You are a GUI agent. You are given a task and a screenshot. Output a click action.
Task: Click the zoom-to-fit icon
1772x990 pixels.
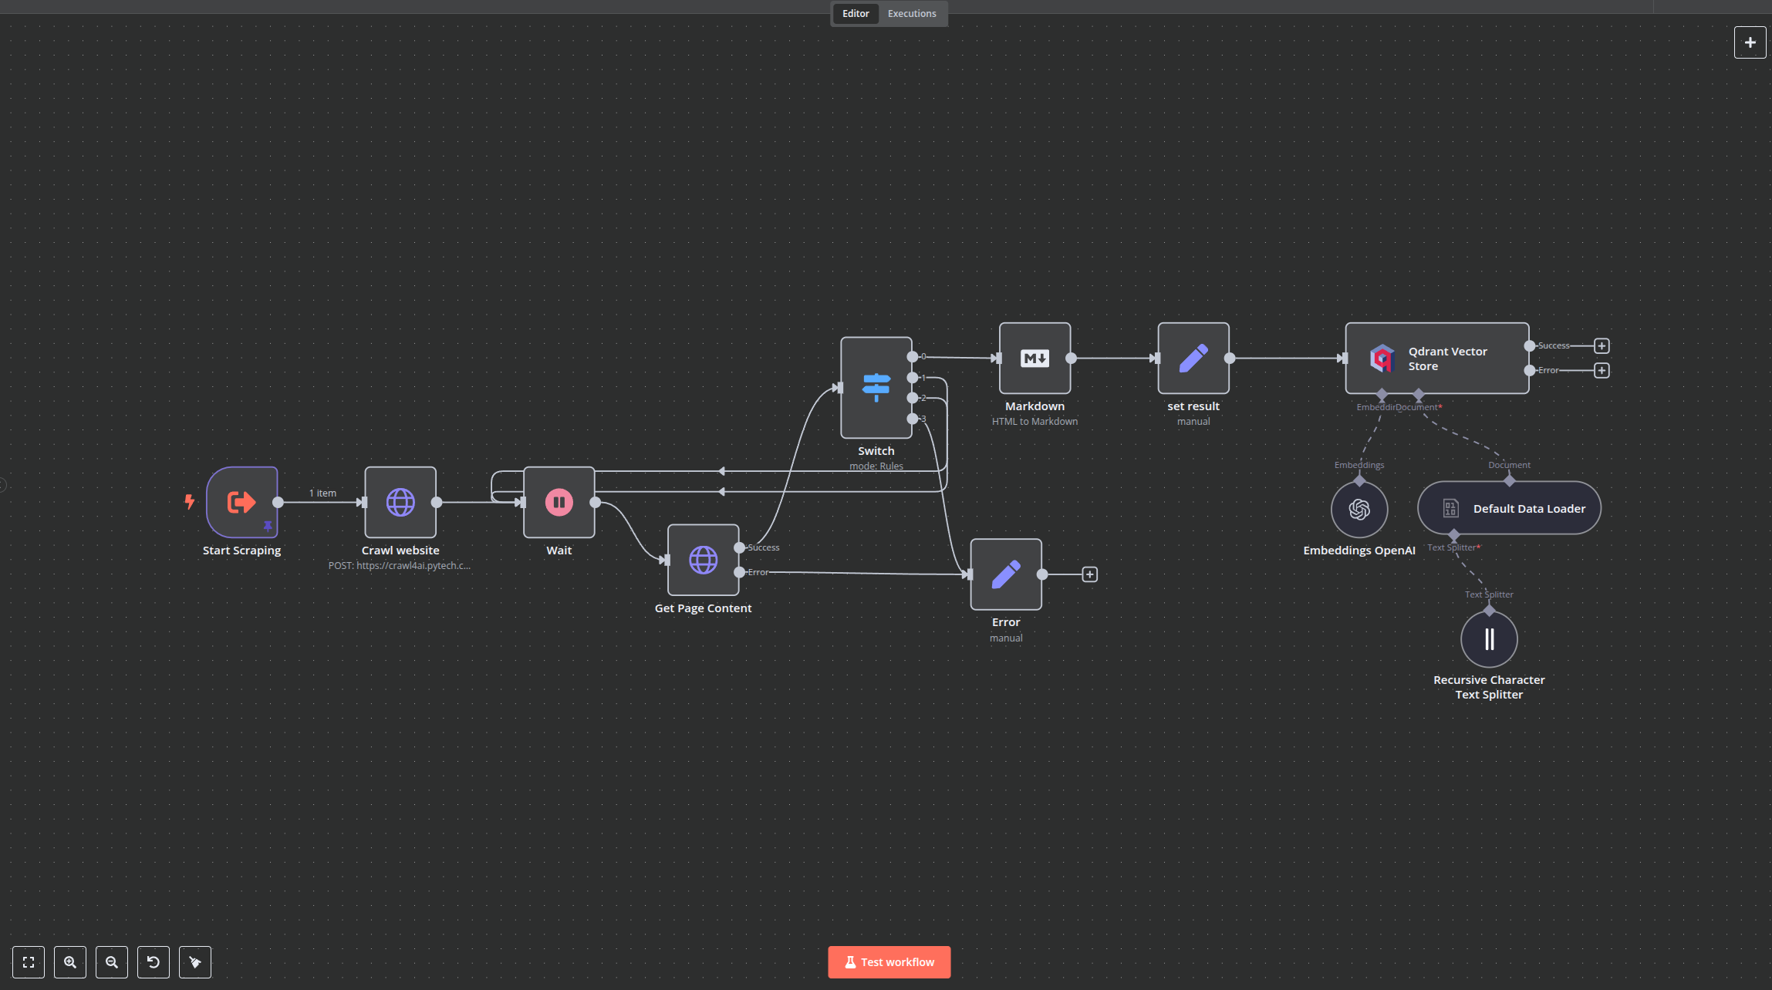[x=29, y=961]
